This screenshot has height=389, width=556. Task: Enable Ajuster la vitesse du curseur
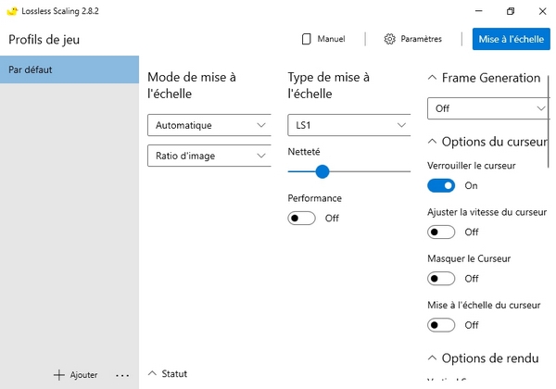click(441, 232)
